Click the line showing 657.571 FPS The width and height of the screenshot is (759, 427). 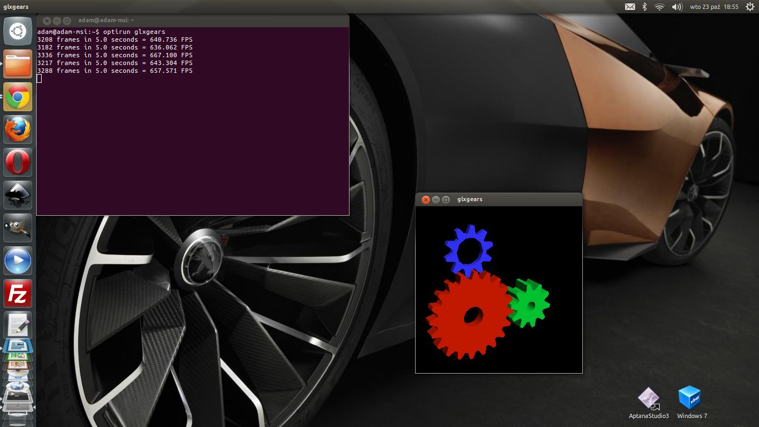[x=115, y=71]
